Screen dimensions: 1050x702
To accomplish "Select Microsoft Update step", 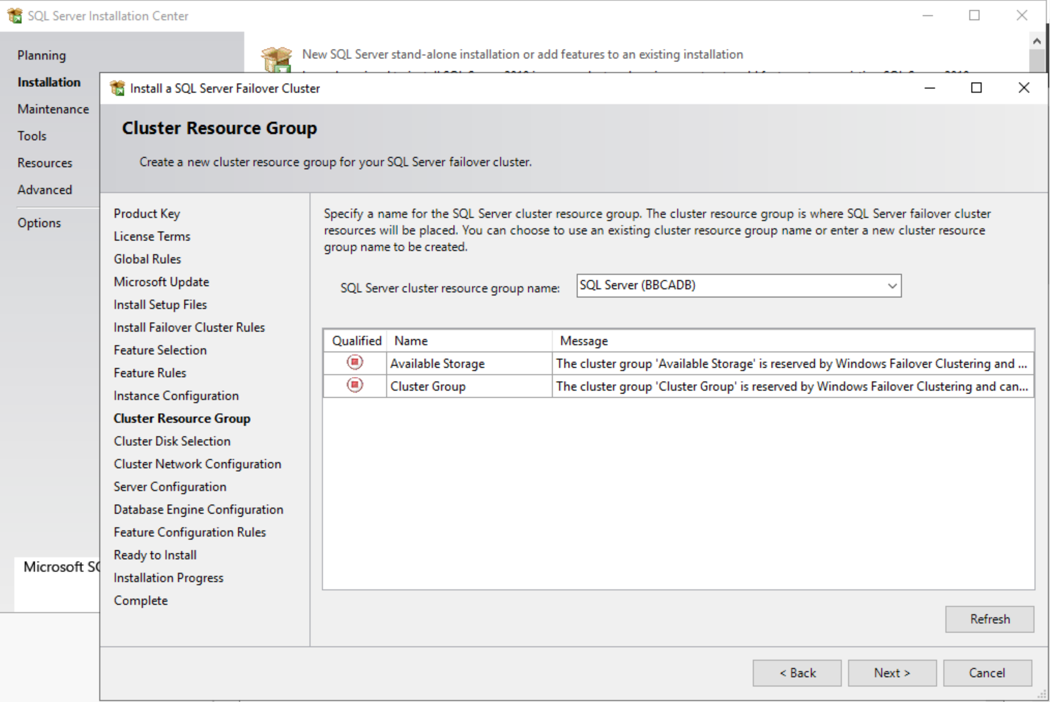I will 161,282.
